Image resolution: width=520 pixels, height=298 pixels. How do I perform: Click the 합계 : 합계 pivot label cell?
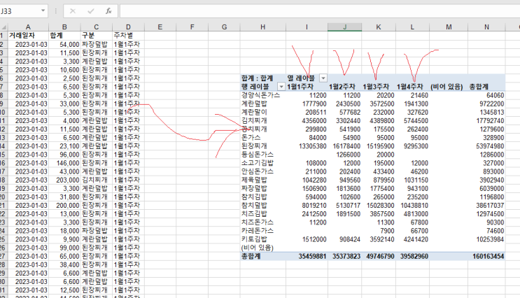[x=258, y=78]
